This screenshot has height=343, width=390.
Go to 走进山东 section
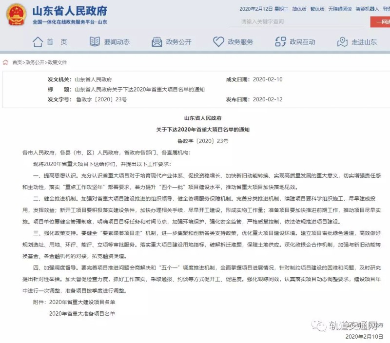(364, 42)
